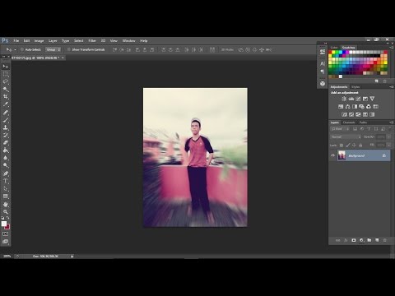
Task: Create a new layer in Layers panel
Action: click(377, 240)
